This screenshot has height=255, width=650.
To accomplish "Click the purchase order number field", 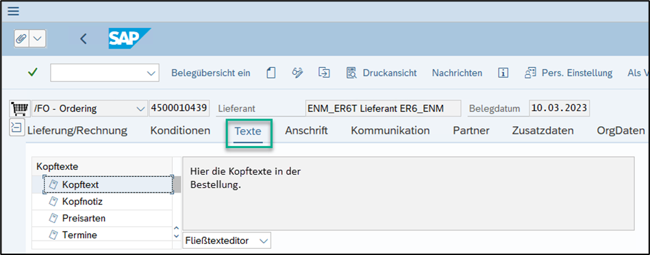I will pyautogui.click(x=179, y=108).
